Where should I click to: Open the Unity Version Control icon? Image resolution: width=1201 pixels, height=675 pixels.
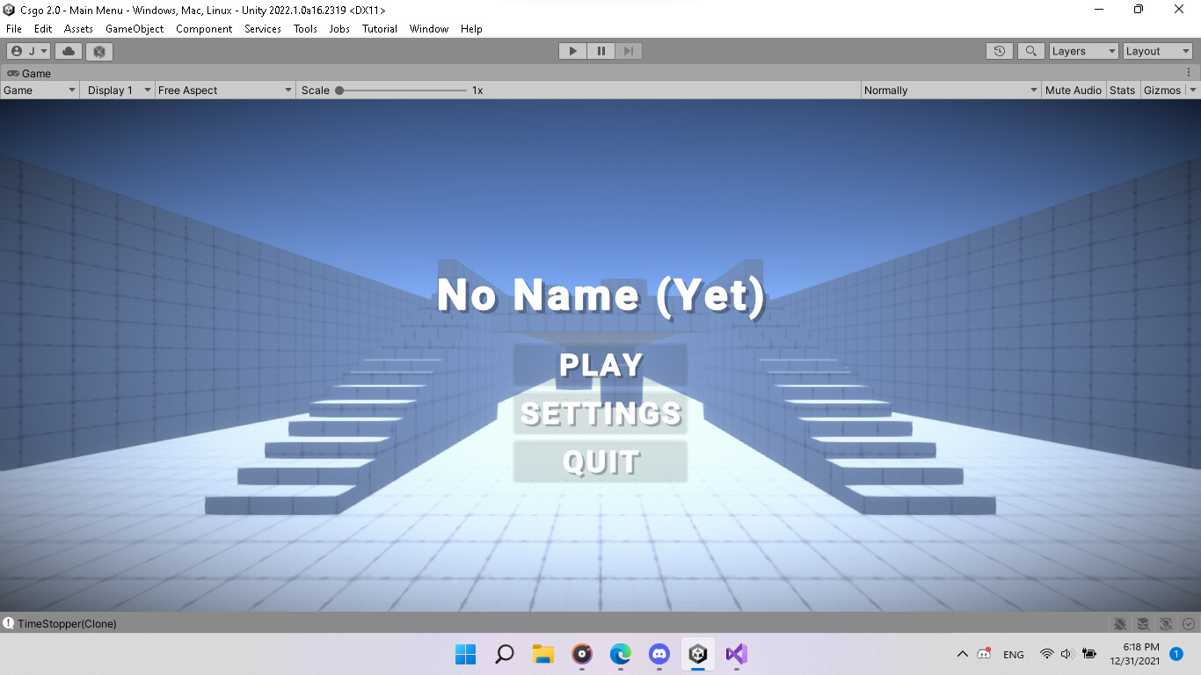click(99, 51)
